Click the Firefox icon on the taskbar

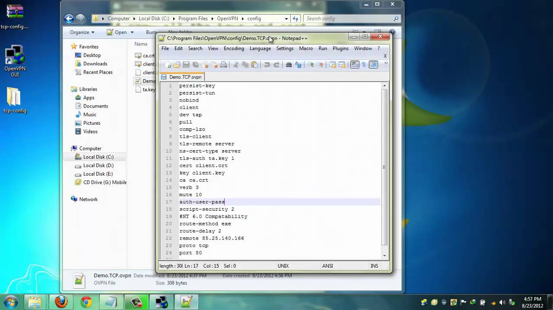(x=61, y=302)
